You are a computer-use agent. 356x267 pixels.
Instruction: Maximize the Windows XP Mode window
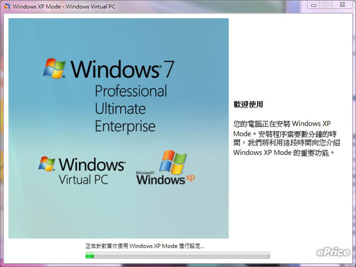(325, 5)
